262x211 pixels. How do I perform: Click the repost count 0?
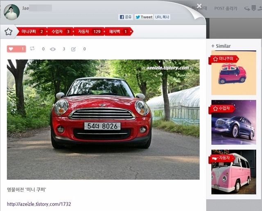(43, 49)
